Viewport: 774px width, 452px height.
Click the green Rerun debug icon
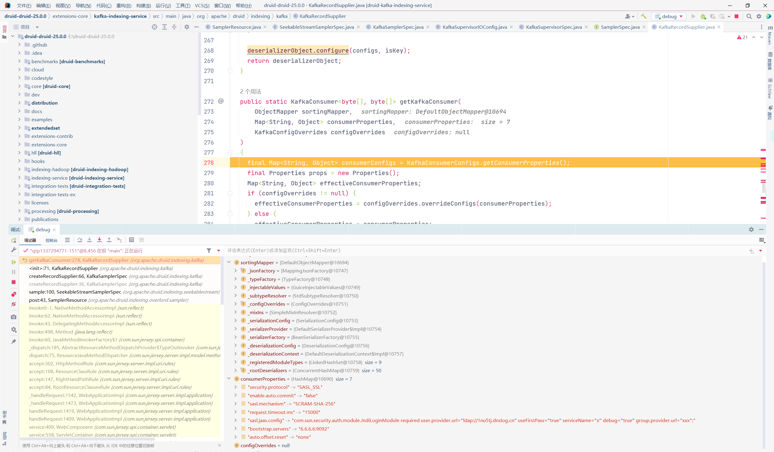click(x=14, y=240)
